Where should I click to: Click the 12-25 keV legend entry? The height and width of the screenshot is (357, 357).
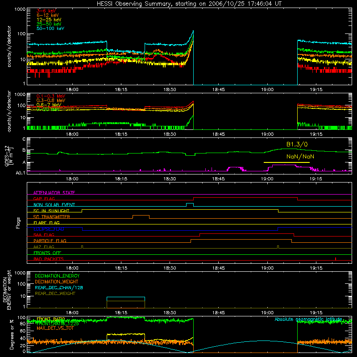(49, 20)
